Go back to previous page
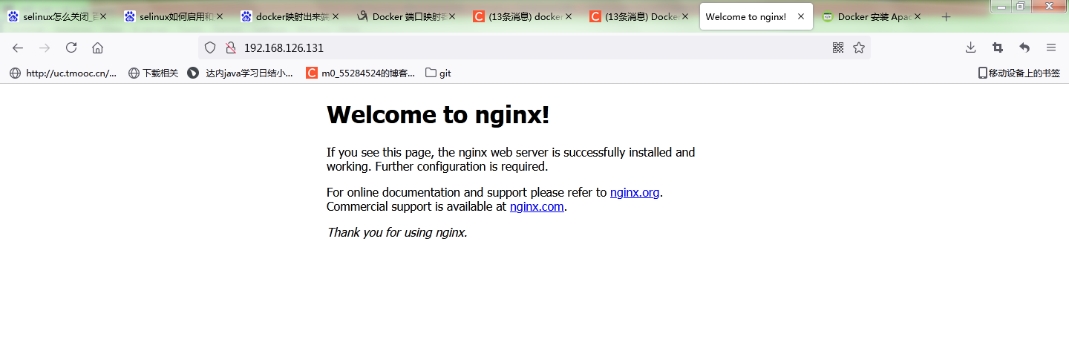This screenshot has width=1069, height=351. (x=18, y=47)
